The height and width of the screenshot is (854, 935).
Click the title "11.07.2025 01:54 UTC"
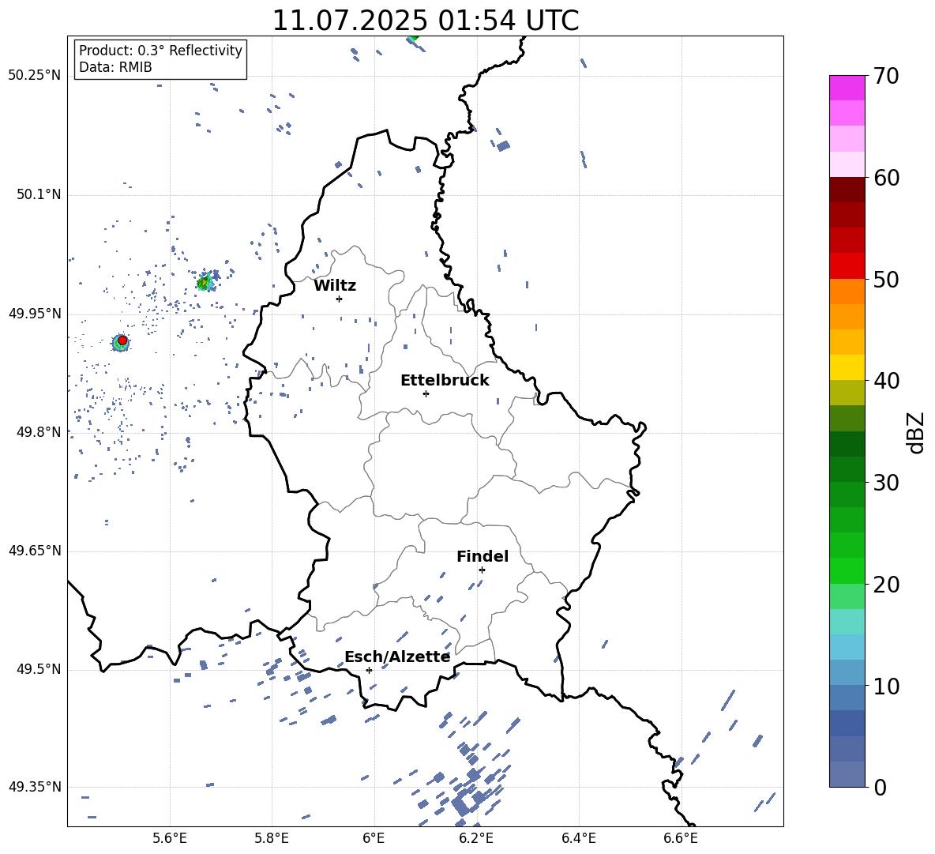click(425, 21)
